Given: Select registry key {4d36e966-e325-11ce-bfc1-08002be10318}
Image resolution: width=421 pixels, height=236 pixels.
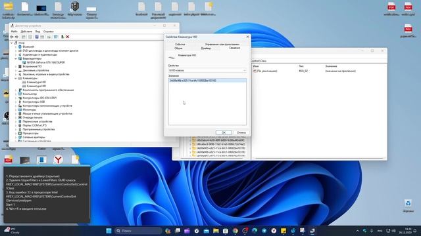Looking at the screenshot, I should coord(220,152).
